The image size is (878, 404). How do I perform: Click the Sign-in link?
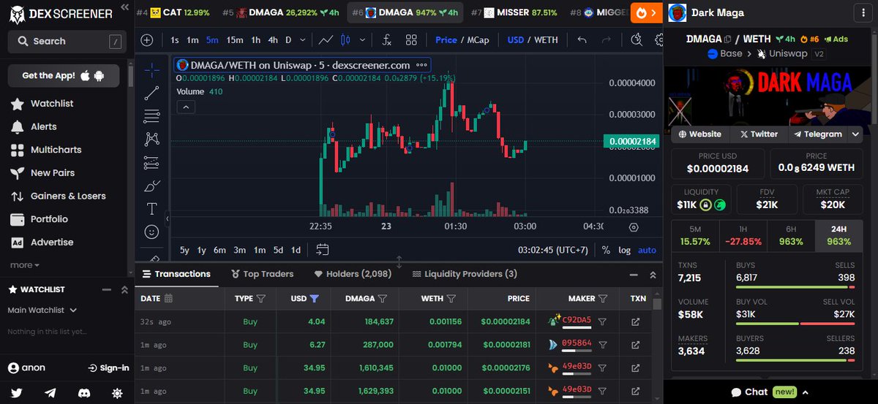108,368
